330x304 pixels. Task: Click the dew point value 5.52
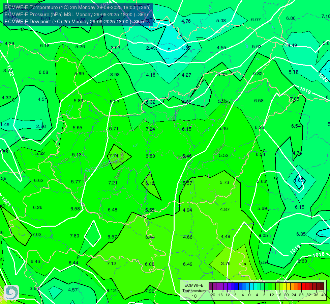tap(223, 155)
